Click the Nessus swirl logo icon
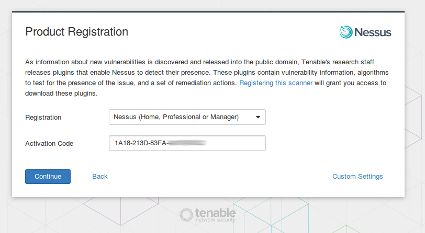425x233 pixels. pyautogui.click(x=346, y=32)
